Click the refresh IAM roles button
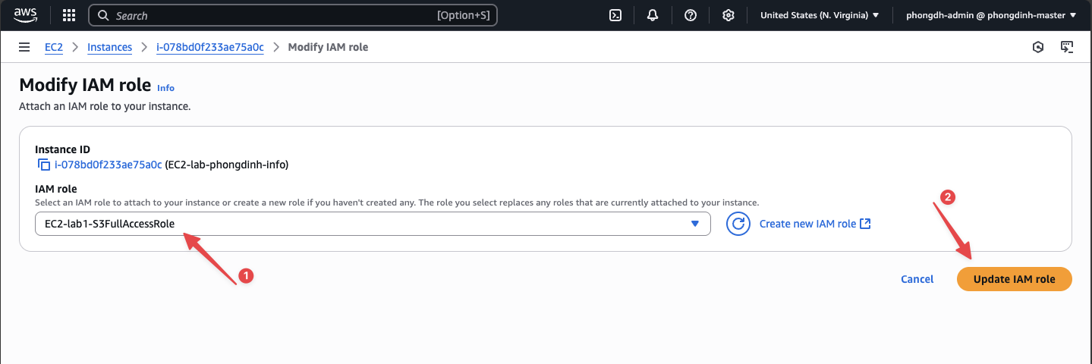Image resolution: width=1092 pixels, height=364 pixels. coord(738,224)
